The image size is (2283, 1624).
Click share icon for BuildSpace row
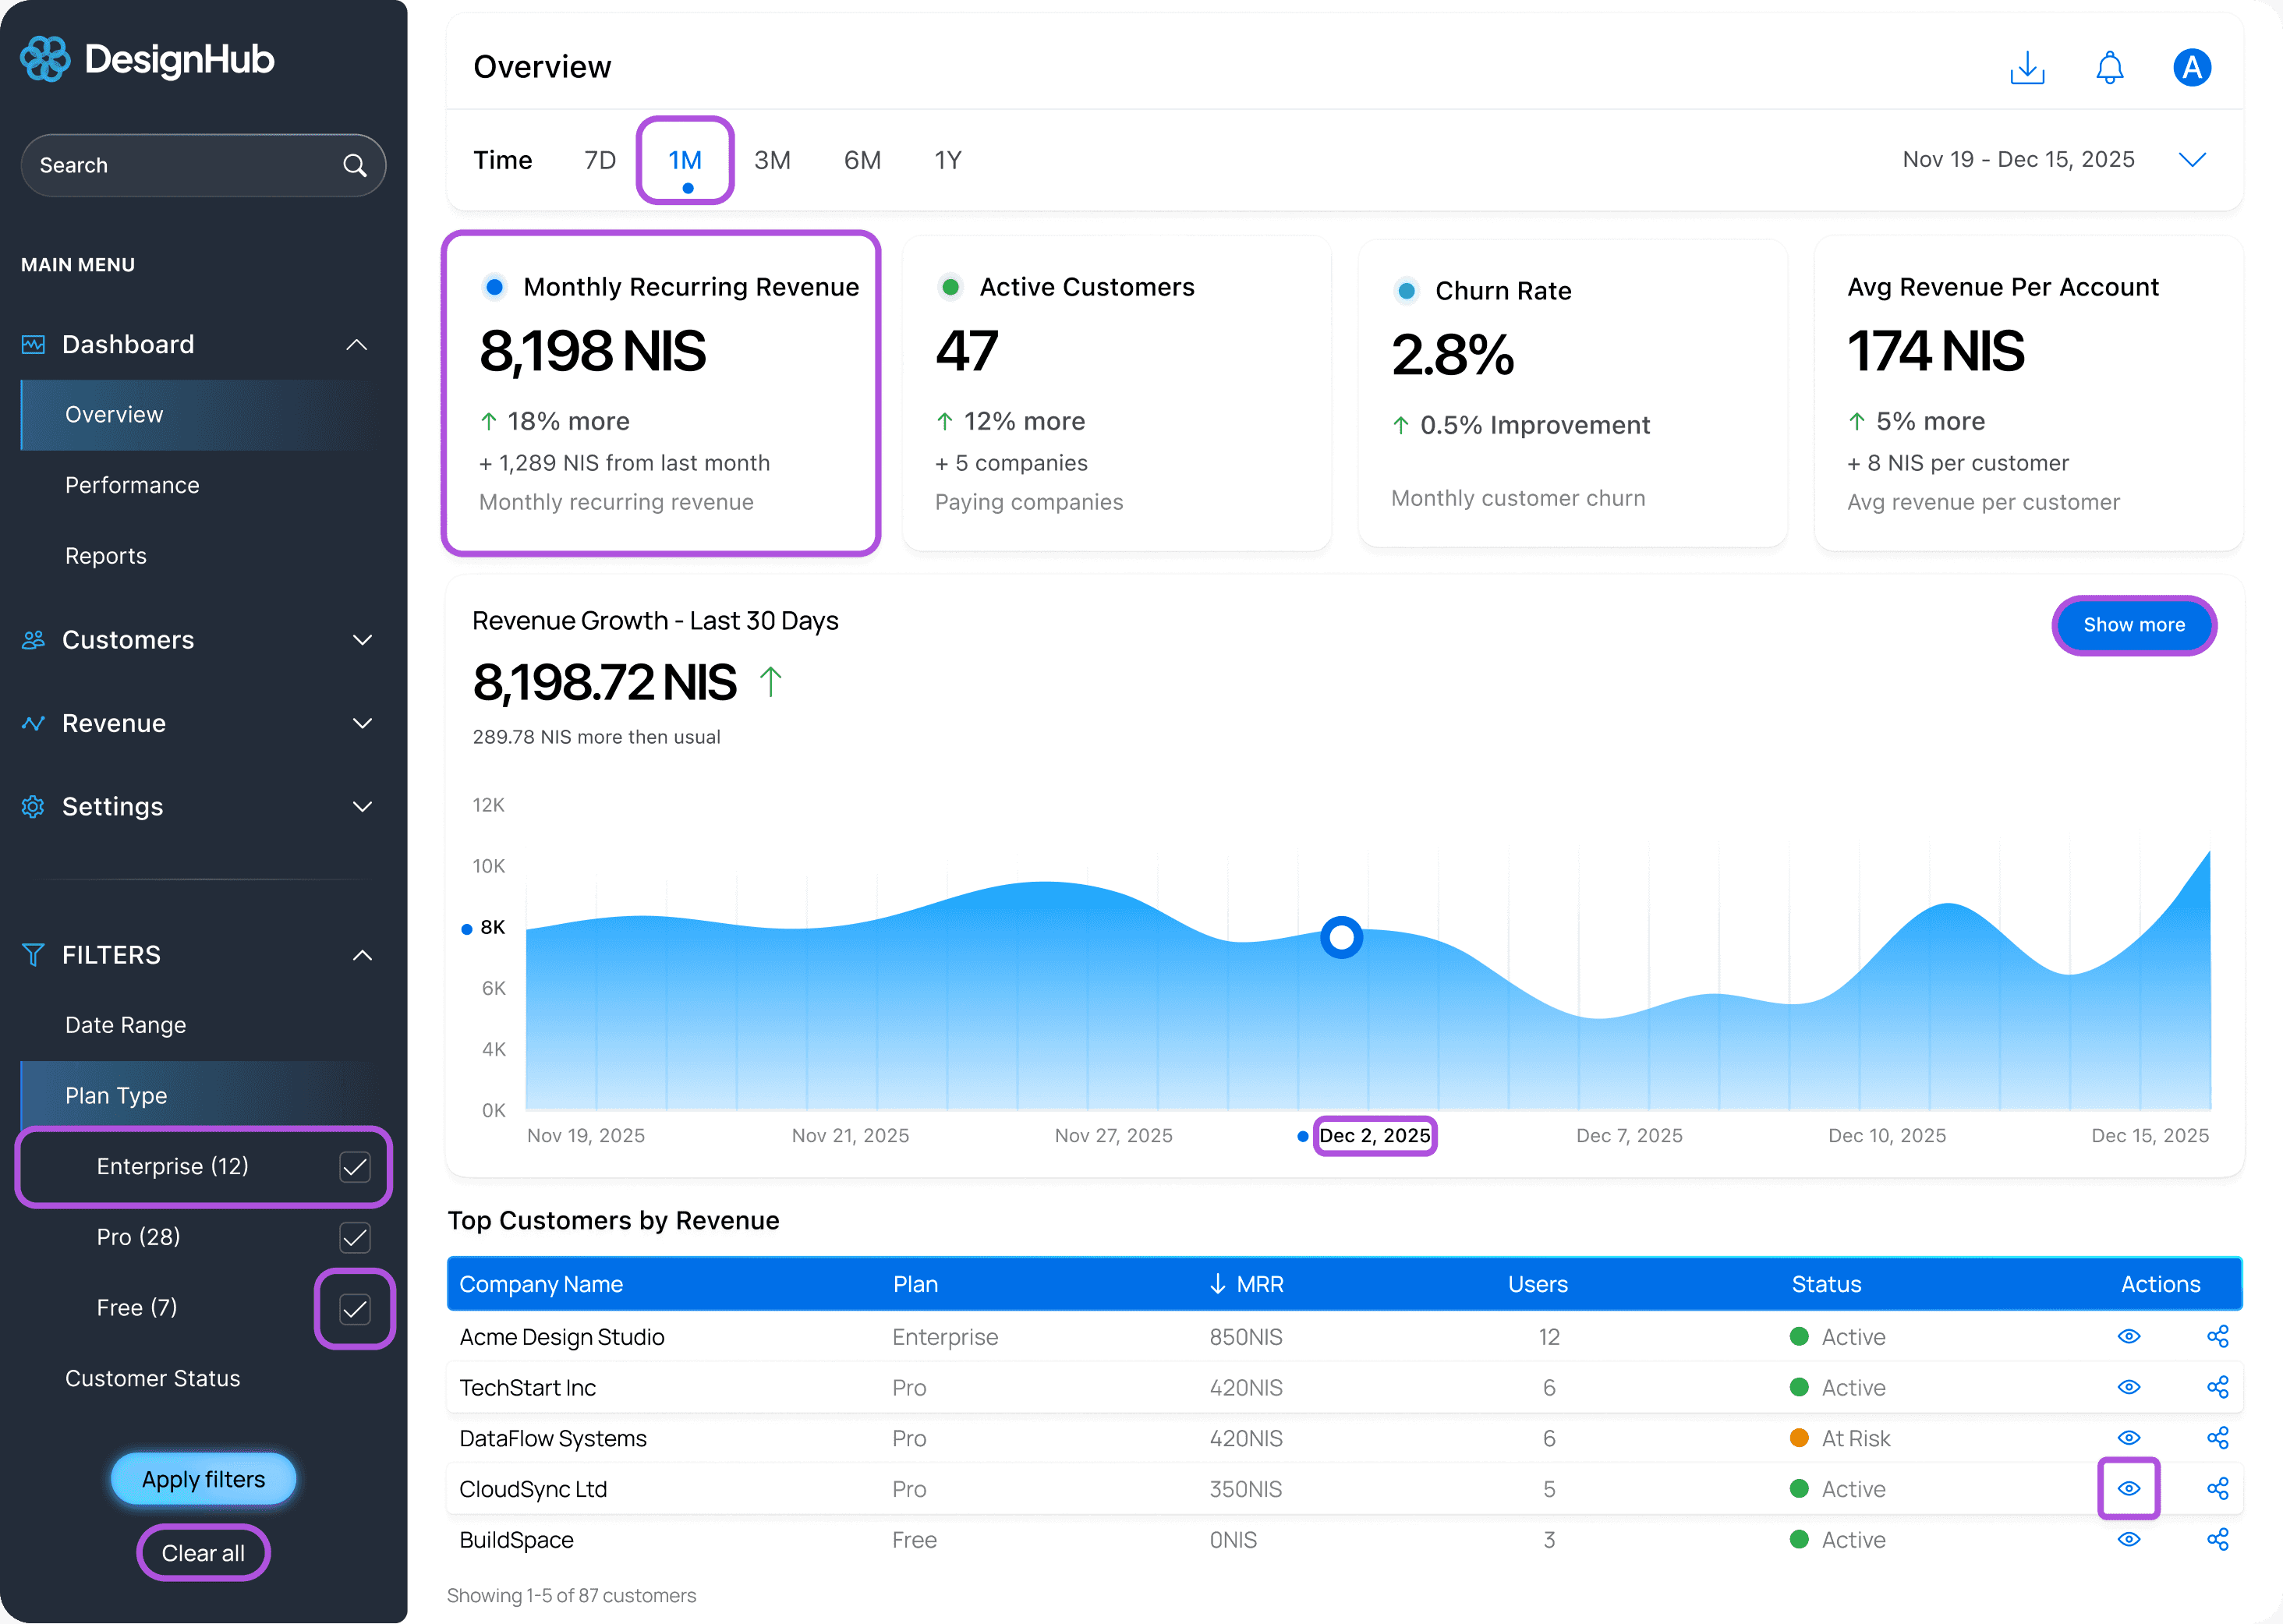(2217, 1539)
